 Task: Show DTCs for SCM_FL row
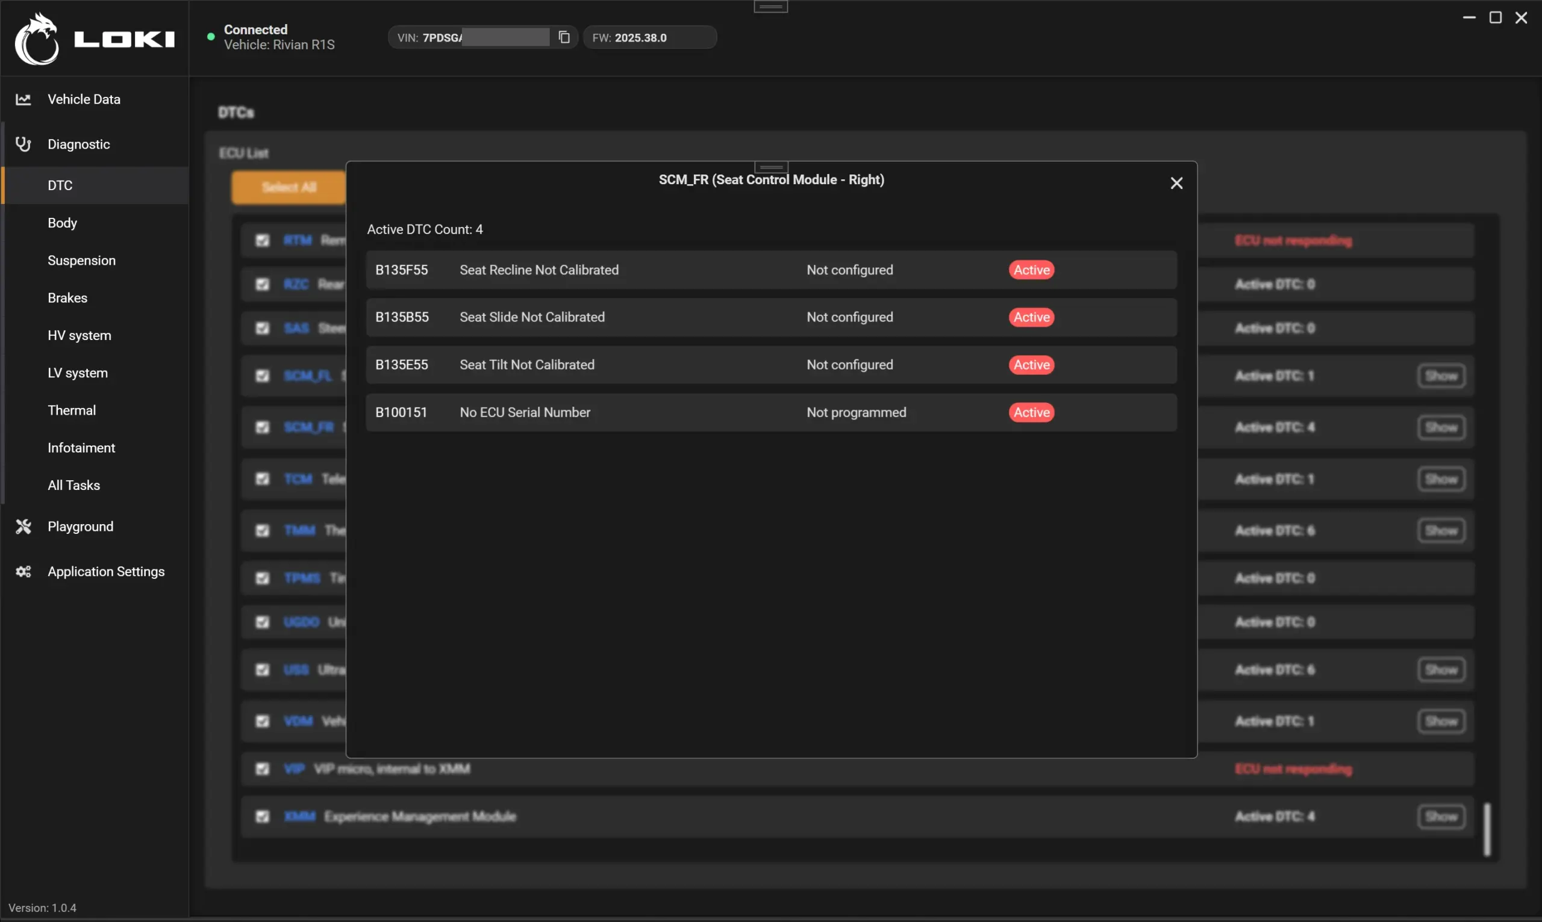[1441, 376]
